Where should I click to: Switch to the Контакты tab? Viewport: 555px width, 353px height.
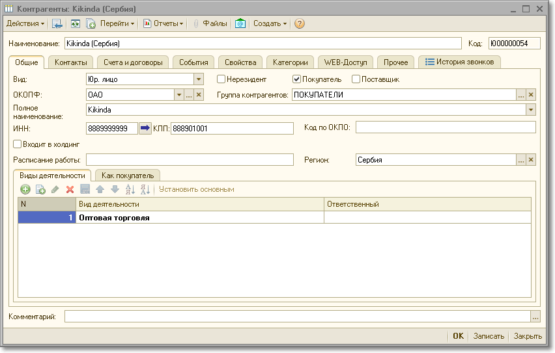[x=71, y=62]
